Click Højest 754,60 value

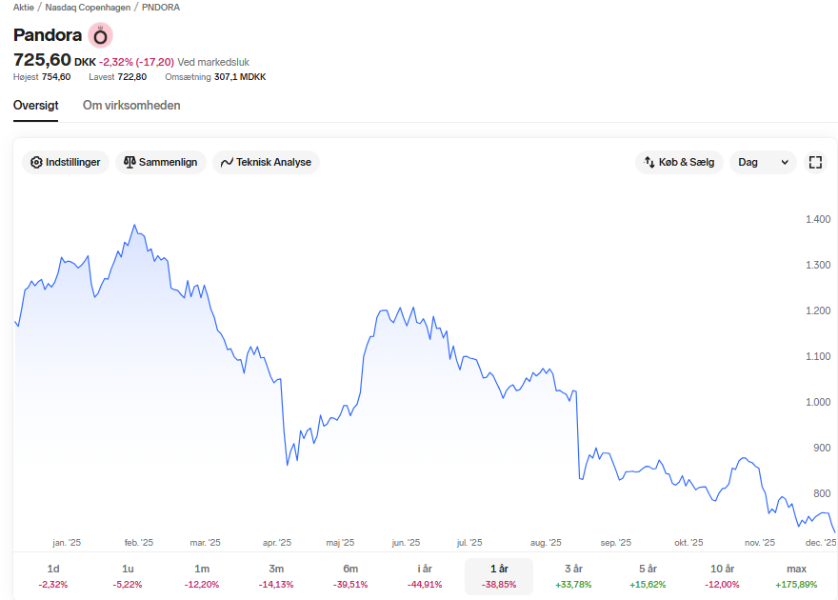point(42,77)
